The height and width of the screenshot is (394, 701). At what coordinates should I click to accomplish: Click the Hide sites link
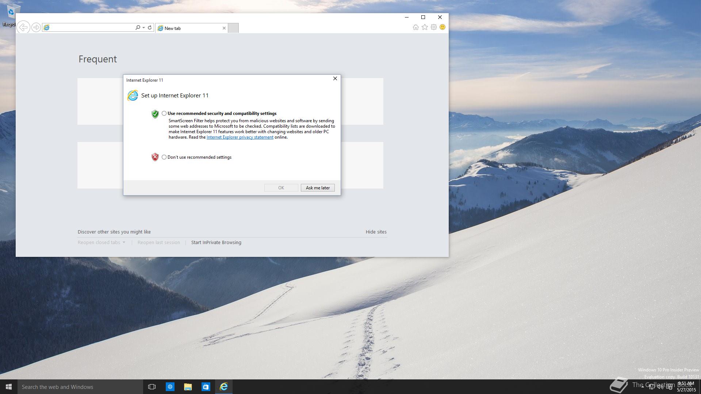click(376, 232)
